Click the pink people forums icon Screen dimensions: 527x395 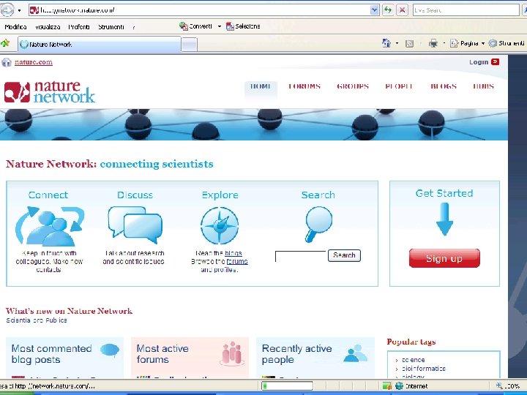coord(231,353)
